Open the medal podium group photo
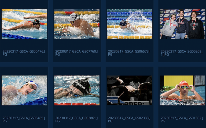This screenshot has height=128, width=206. tap(182, 24)
